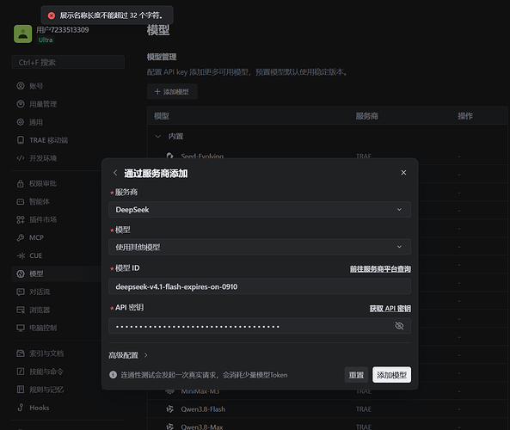Viewport: 510px width, 430px height.
Task: Dismiss the error toast red icon
Action: (x=52, y=15)
